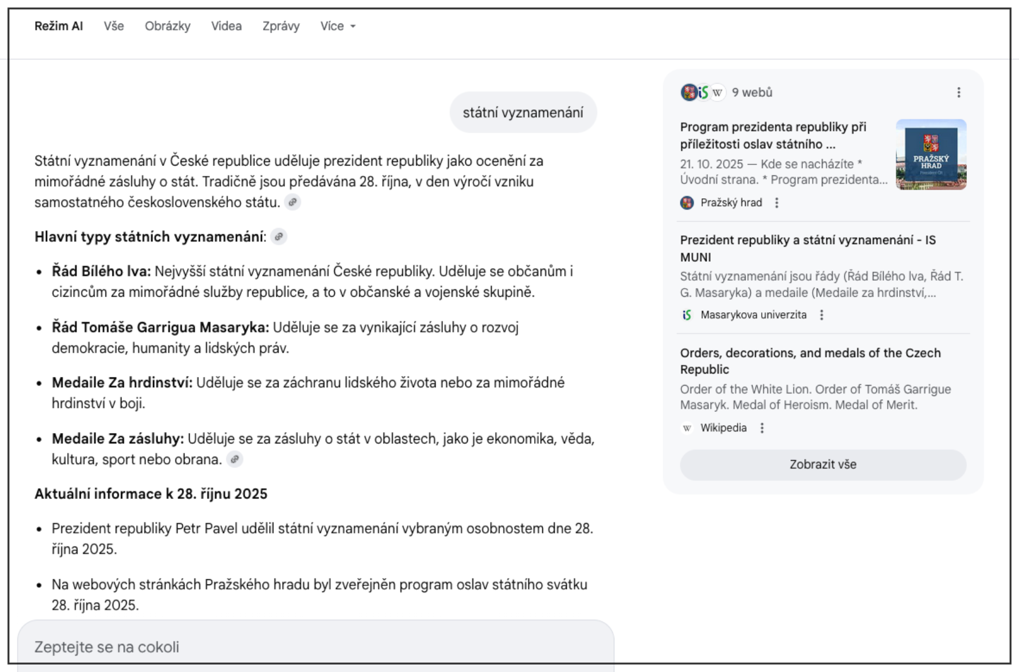Open "Prezident republiky a státní vyznamenání" link
Viewport: 1019px width, 672px height.
808,248
